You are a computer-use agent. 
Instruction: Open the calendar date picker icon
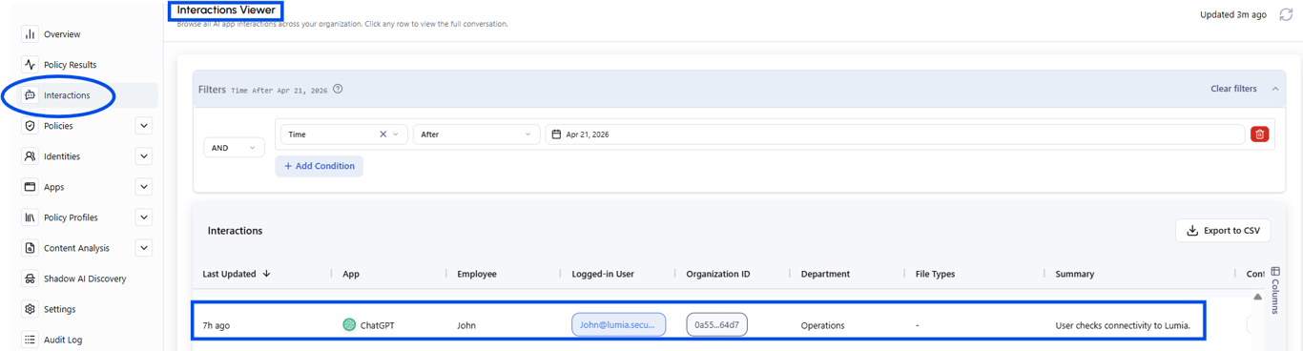(556, 134)
